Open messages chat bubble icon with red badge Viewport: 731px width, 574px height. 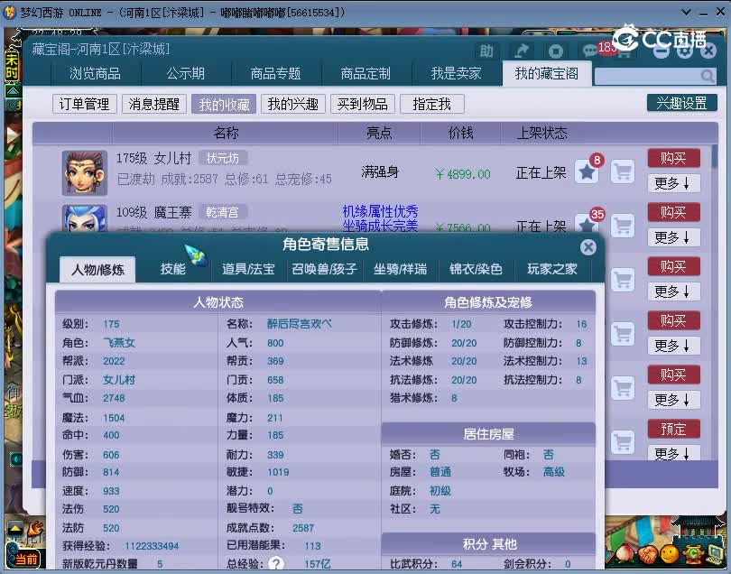pos(589,51)
